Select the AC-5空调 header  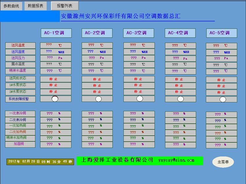tap(222, 33)
